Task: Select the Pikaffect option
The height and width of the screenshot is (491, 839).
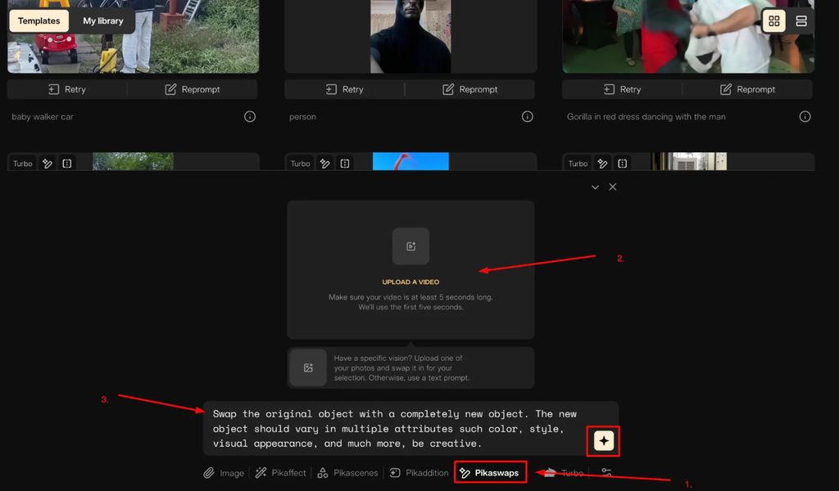Action: (280, 473)
